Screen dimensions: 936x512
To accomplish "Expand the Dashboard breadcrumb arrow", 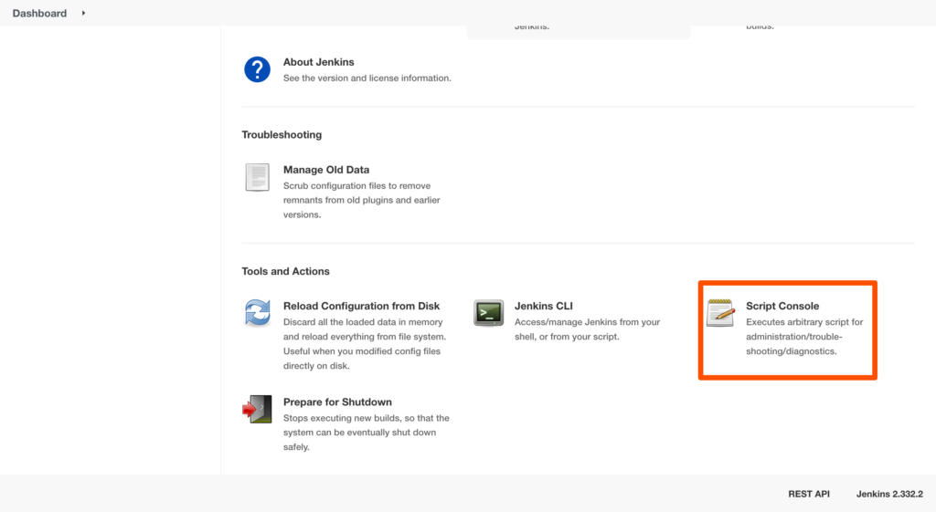I will tap(83, 13).
